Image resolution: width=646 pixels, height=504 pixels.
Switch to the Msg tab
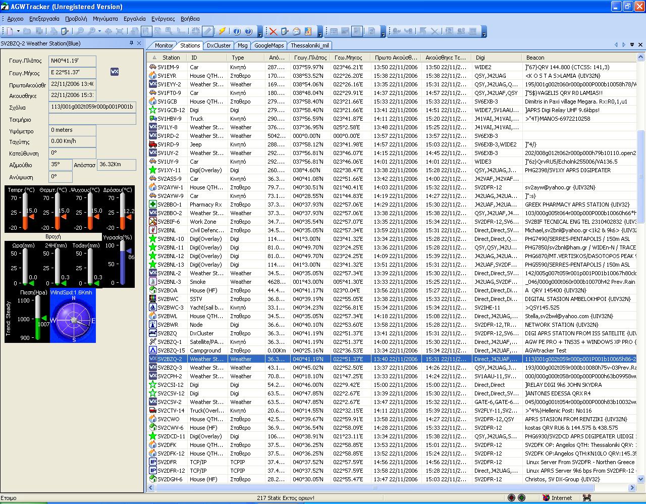pyautogui.click(x=243, y=45)
